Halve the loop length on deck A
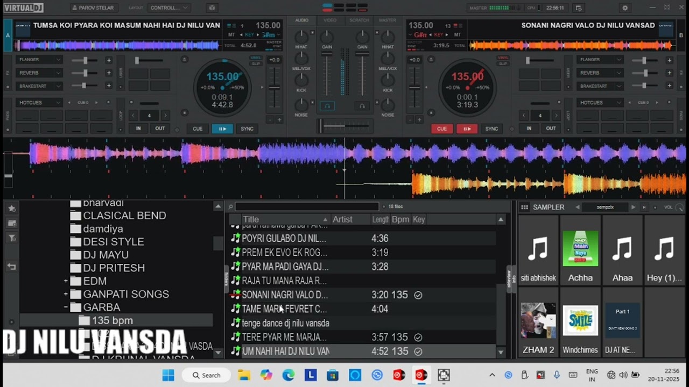Screen dimensions: 689x387 (x=133, y=116)
